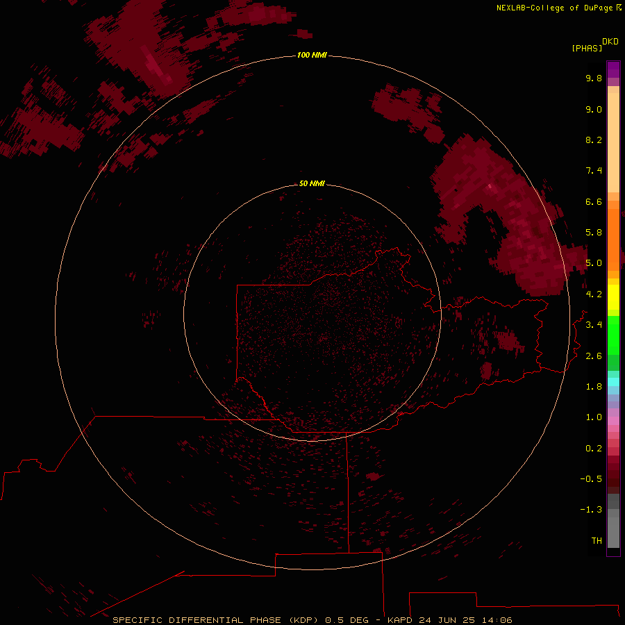This screenshot has width=625, height=625.
Task: Click the 50 NMI range ring label
Action: [312, 183]
